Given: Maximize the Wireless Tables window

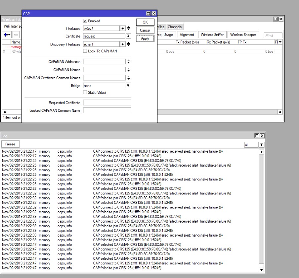Looking at the screenshot, I should pos(276,19).
